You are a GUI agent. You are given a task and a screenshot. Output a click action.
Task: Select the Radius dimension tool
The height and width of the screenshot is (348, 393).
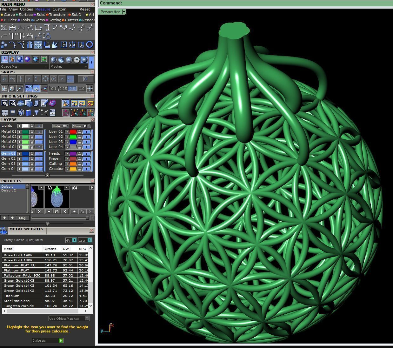90,28
